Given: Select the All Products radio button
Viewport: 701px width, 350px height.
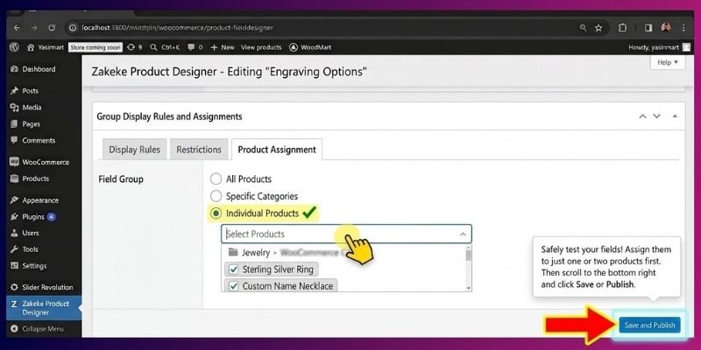Looking at the screenshot, I should (216, 179).
